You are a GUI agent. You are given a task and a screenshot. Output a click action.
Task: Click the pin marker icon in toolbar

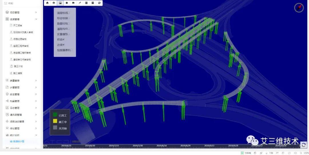click(x=80, y=3)
